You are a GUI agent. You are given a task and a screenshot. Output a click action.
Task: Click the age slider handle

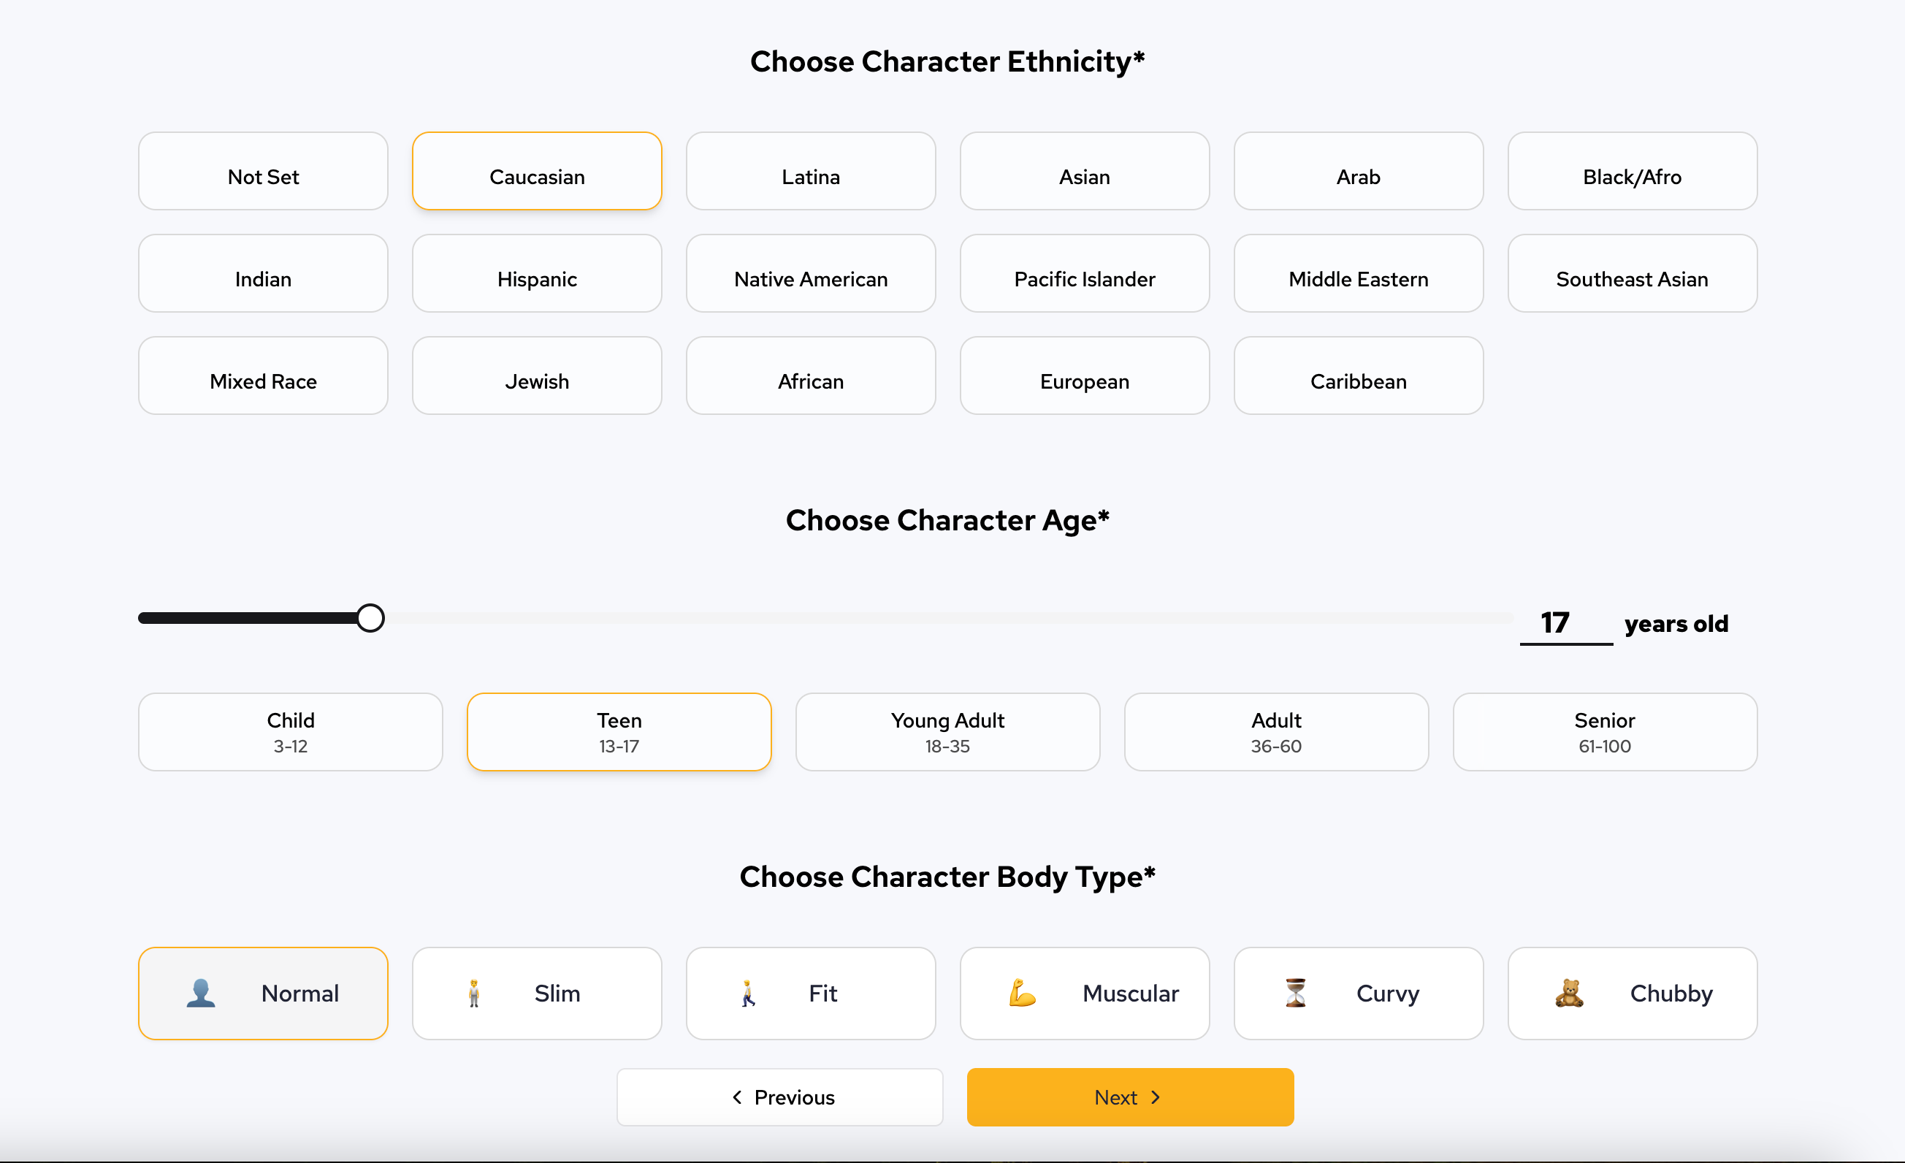(x=370, y=619)
